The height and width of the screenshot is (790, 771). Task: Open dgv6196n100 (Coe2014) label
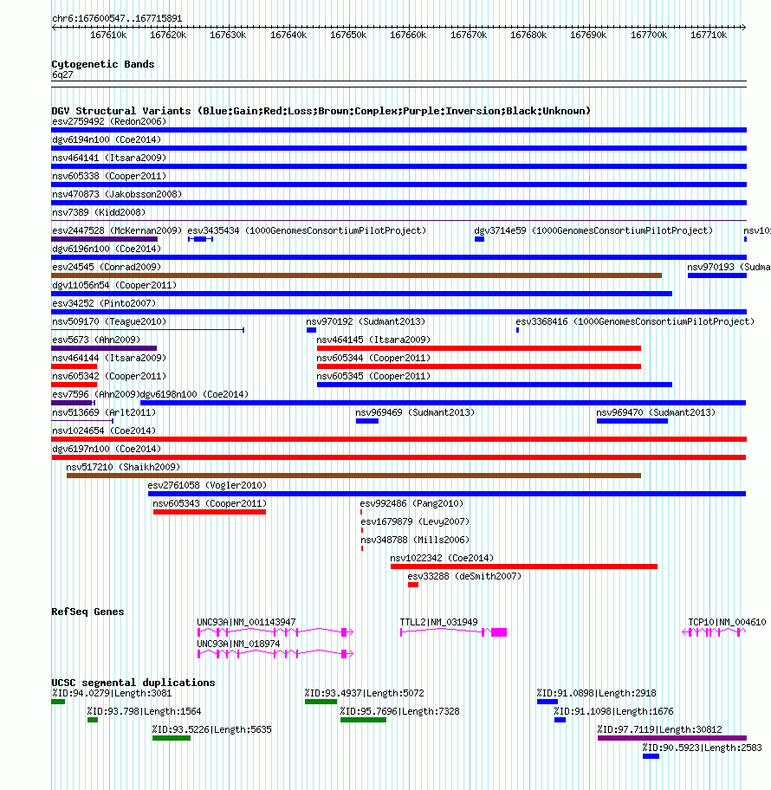107,249
